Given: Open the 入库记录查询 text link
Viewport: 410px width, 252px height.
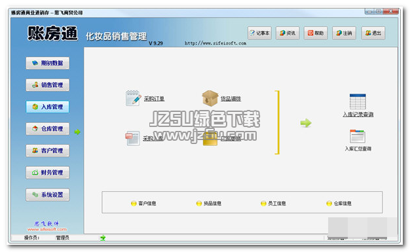Looking at the screenshot, I should pos(358,115).
